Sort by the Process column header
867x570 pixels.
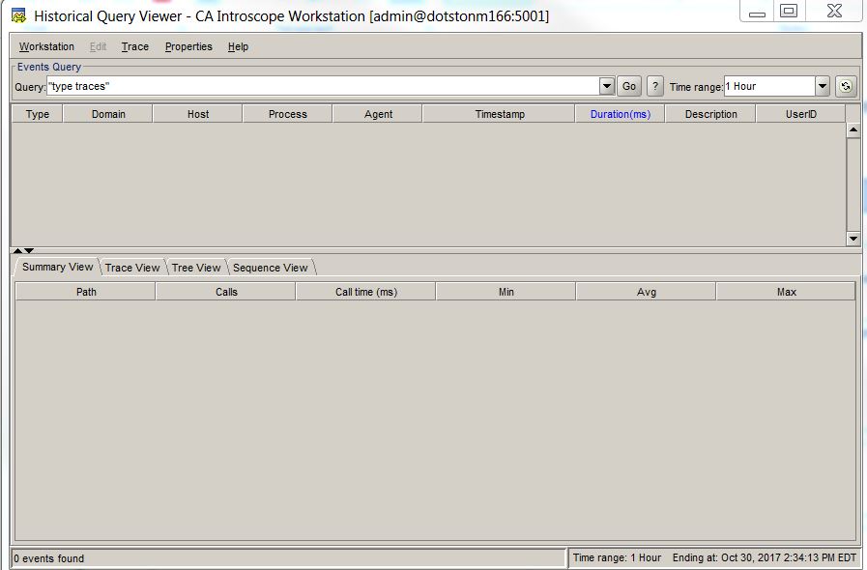click(287, 114)
